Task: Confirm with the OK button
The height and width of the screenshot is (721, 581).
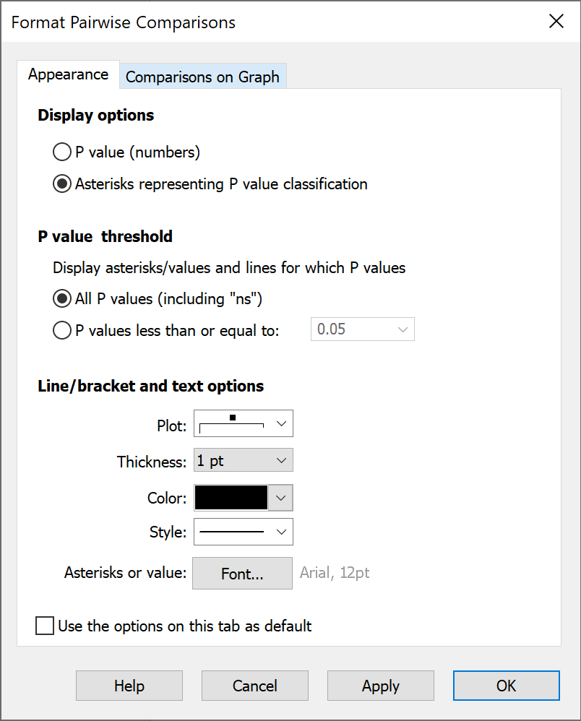Action: pos(506,686)
